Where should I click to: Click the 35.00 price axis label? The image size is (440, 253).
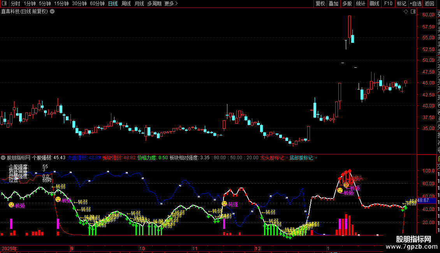tap(428, 128)
